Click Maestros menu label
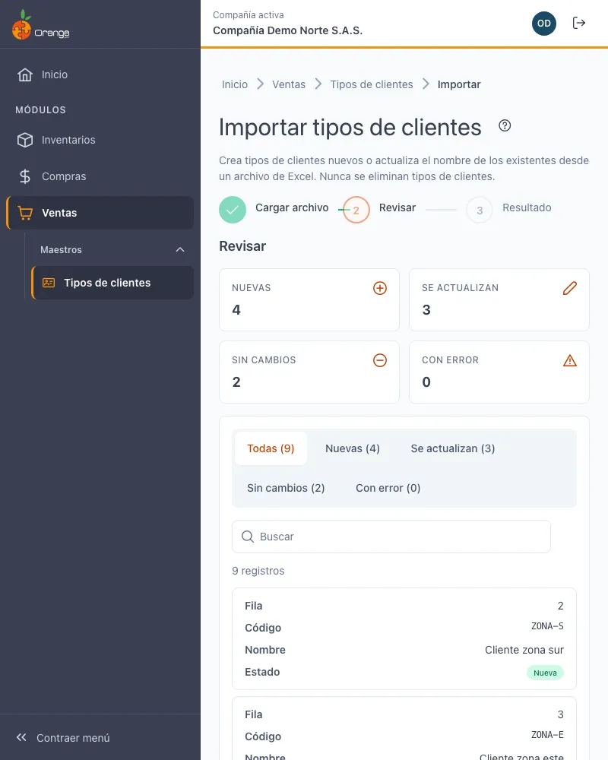608x760 pixels. click(x=61, y=249)
